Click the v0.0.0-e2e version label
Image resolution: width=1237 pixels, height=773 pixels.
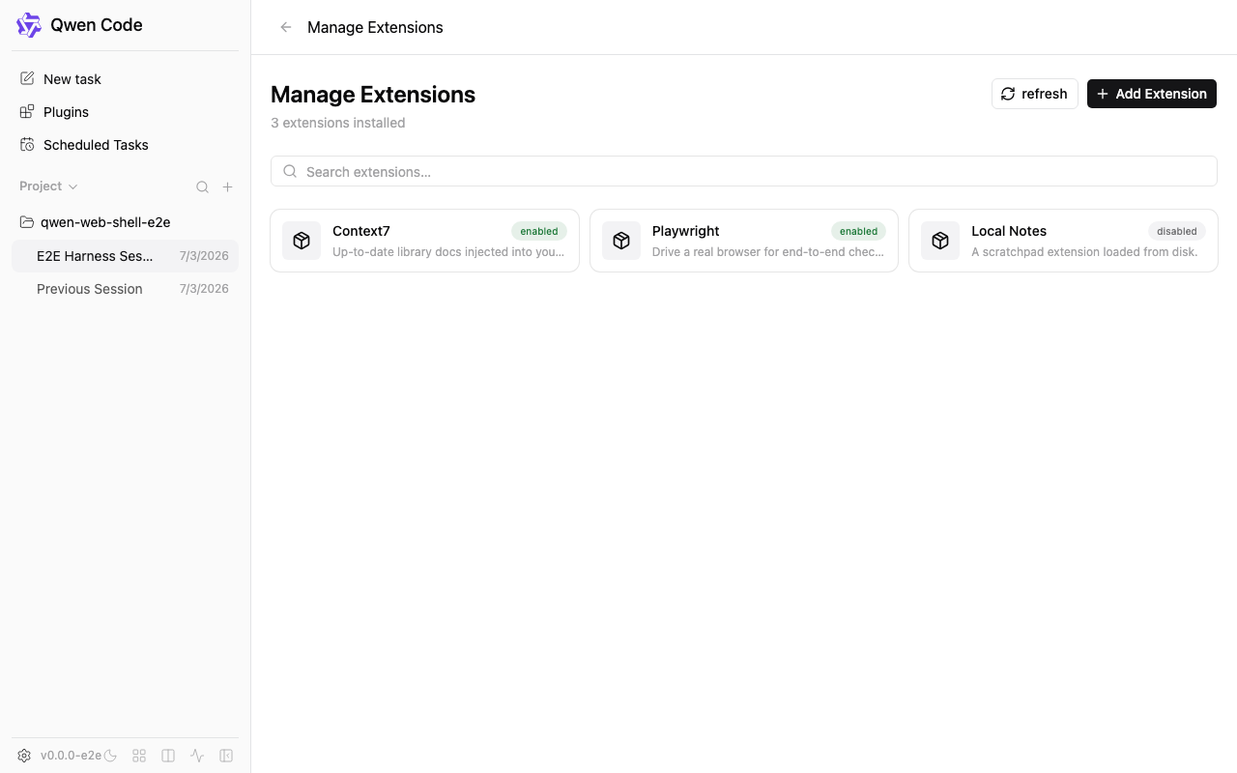click(x=71, y=756)
